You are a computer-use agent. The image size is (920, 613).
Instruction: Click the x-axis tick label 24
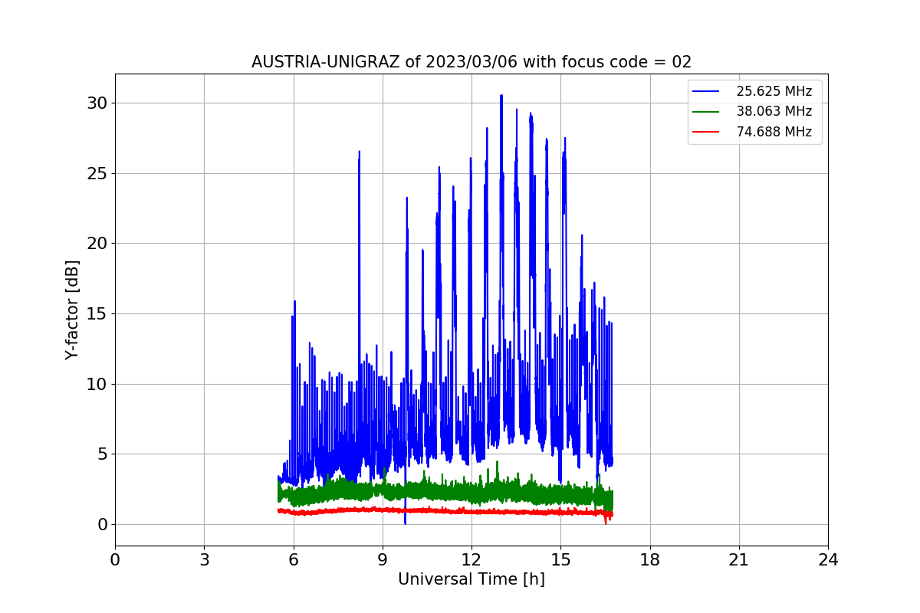click(x=828, y=559)
